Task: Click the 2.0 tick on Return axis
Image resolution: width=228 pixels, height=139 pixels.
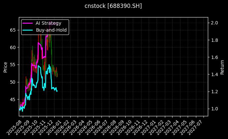Action: pos(214,23)
